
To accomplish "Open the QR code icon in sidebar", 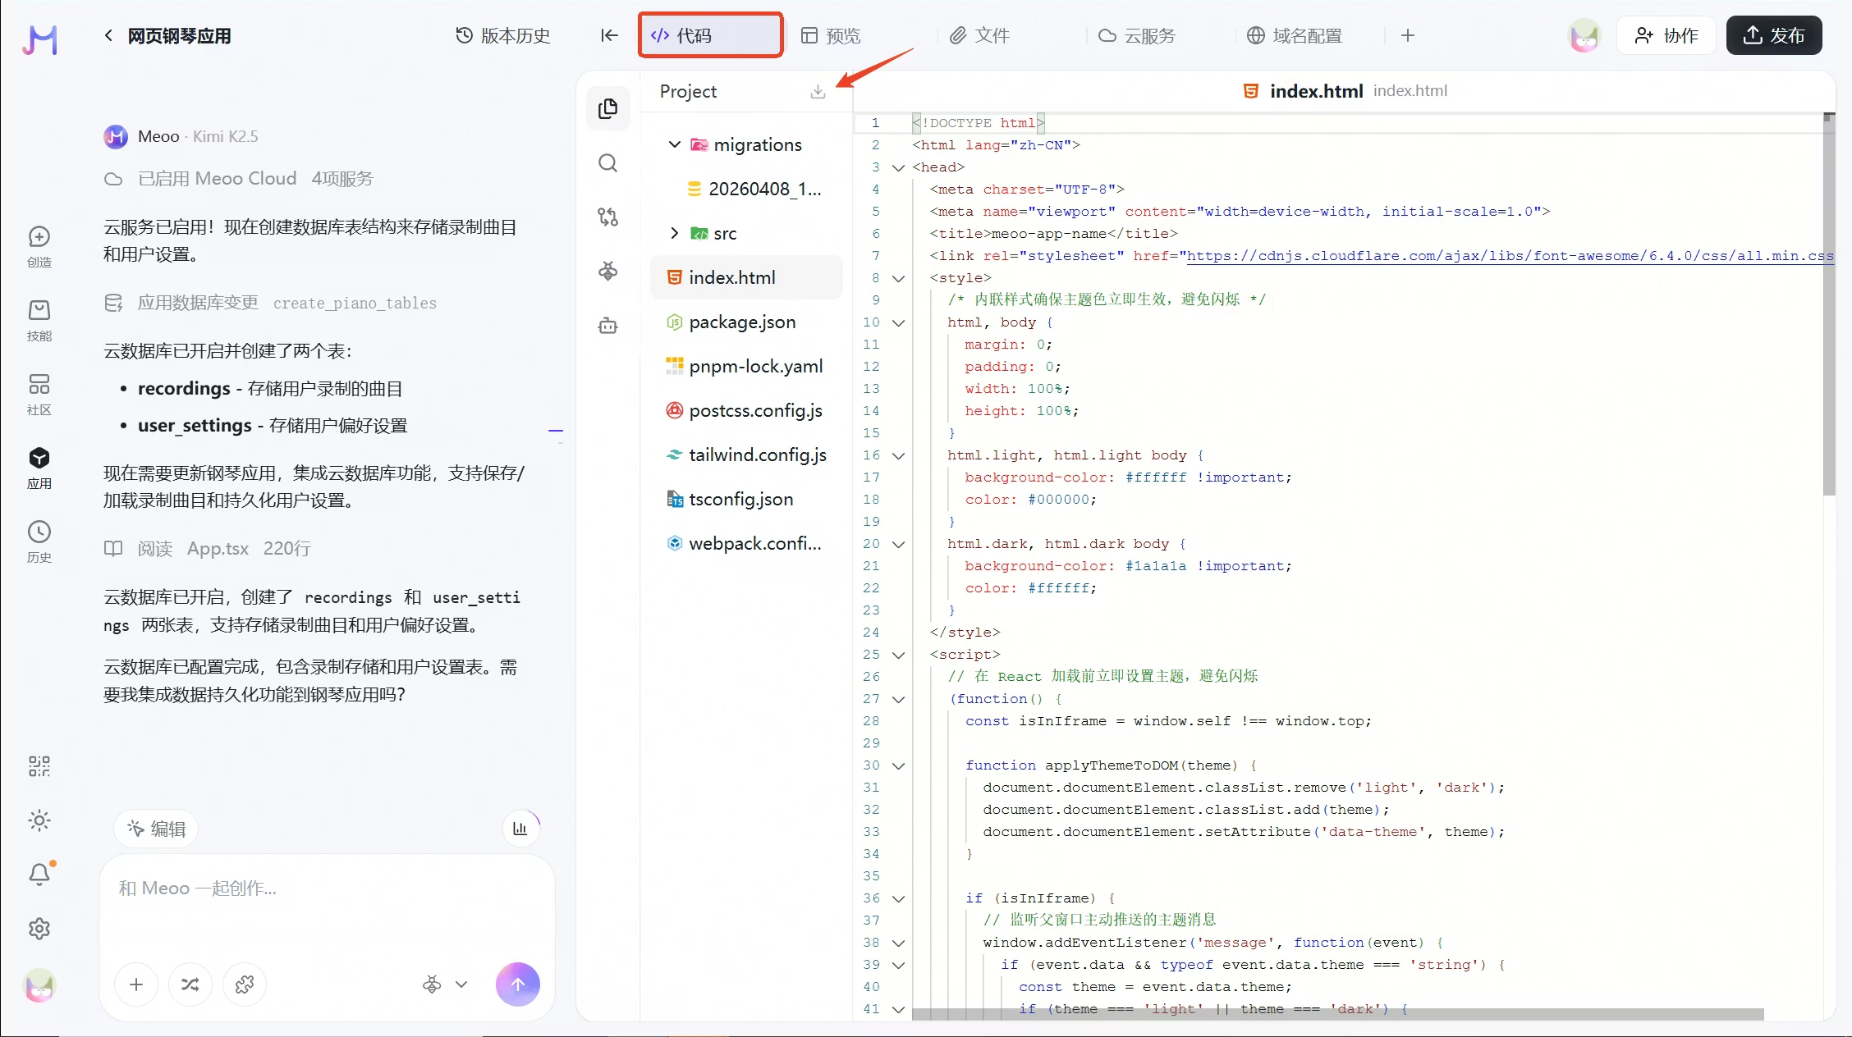I will click(x=39, y=766).
